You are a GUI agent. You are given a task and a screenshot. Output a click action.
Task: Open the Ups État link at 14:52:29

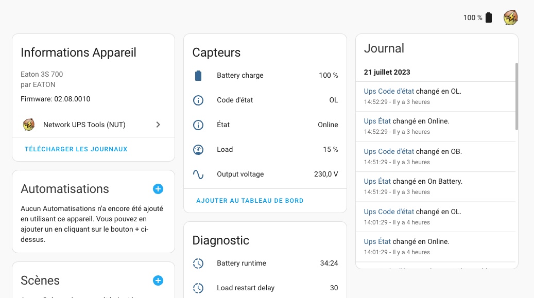[x=377, y=121]
